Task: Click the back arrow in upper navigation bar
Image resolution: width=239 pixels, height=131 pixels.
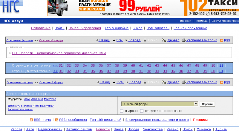Action: (x=97, y=40)
